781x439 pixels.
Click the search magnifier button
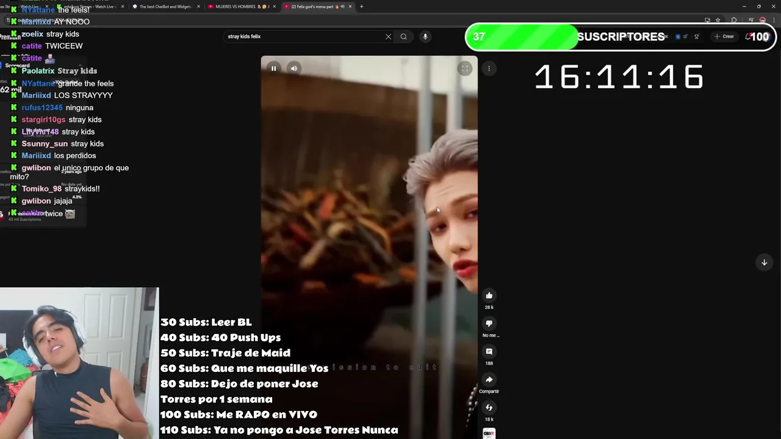tap(403, 37)
